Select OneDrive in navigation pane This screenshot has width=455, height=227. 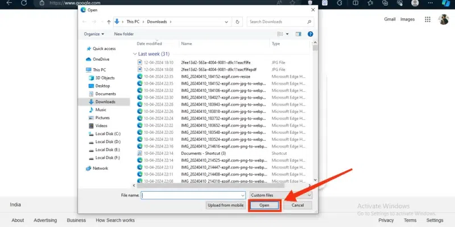[98, 60]
